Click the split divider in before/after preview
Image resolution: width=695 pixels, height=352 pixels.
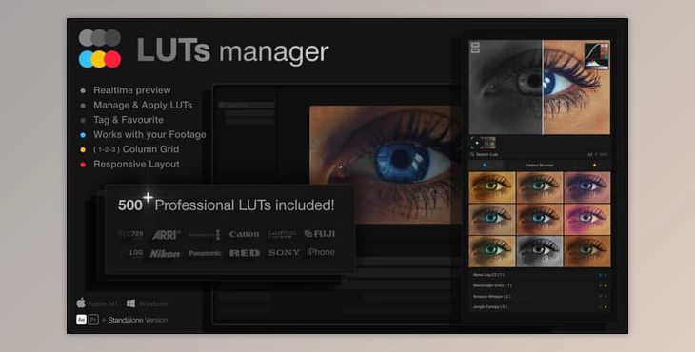point(543,88)
